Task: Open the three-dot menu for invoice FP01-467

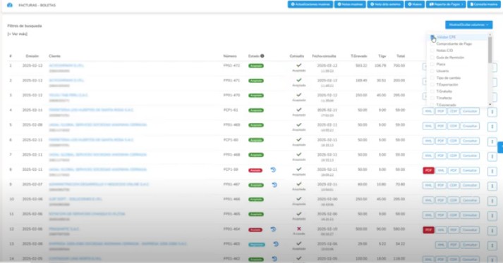Action: click(x=492, y=186)
